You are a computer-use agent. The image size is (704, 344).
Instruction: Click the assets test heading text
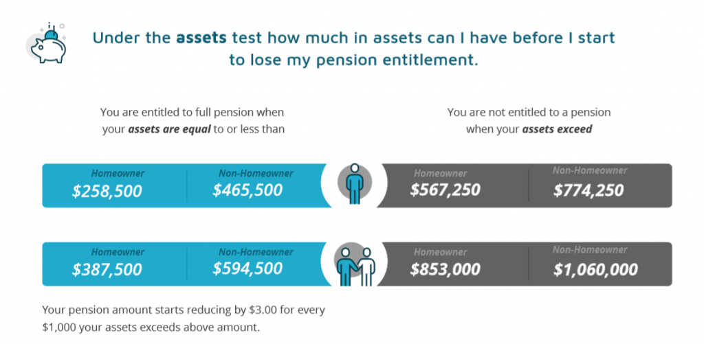(x=353, y=49)
